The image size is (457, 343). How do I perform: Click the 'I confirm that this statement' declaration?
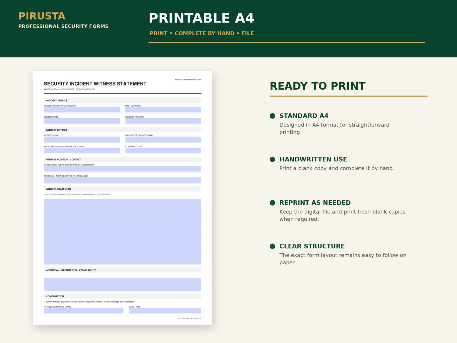90,302
